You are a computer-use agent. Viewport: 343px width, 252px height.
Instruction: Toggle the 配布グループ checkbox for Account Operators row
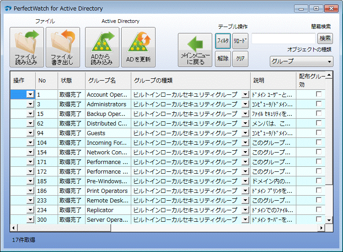319,94
